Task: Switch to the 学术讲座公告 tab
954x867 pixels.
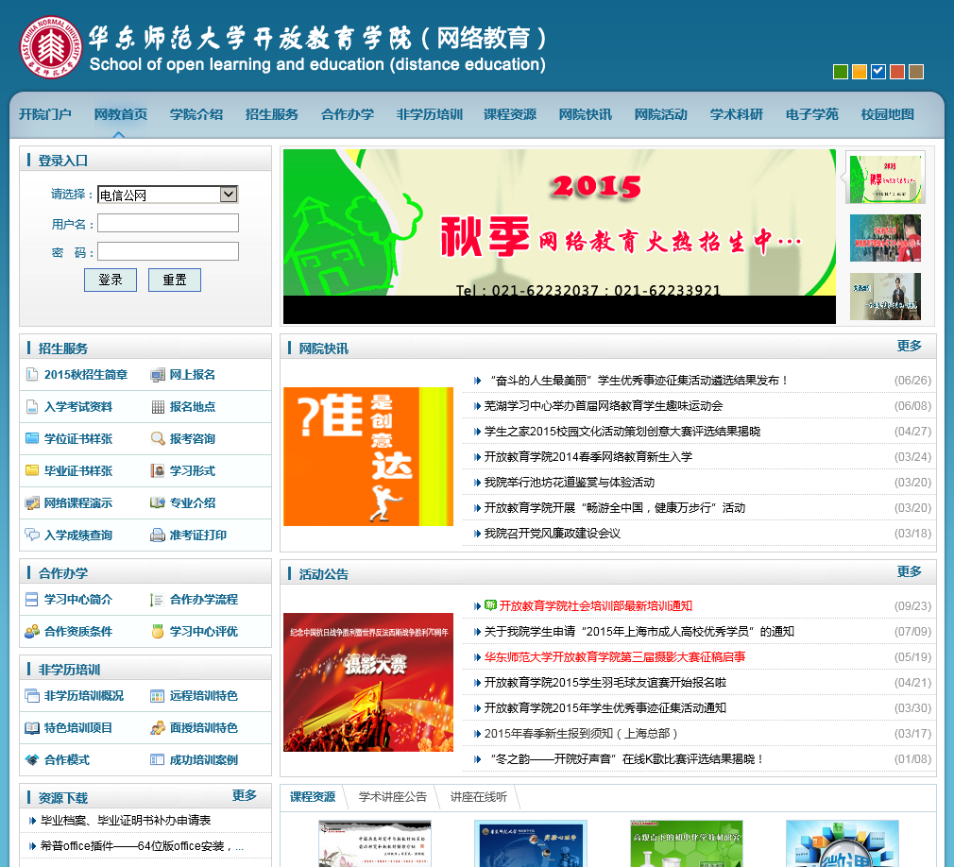Action: 392,797
